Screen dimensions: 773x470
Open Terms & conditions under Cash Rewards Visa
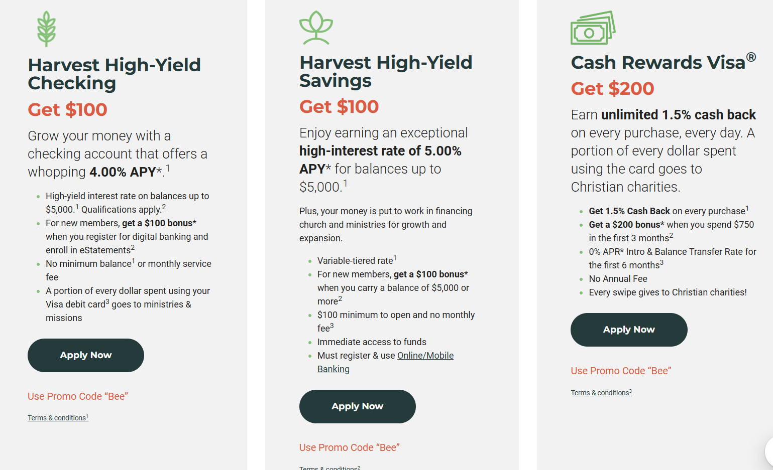(x=601, y=393)
